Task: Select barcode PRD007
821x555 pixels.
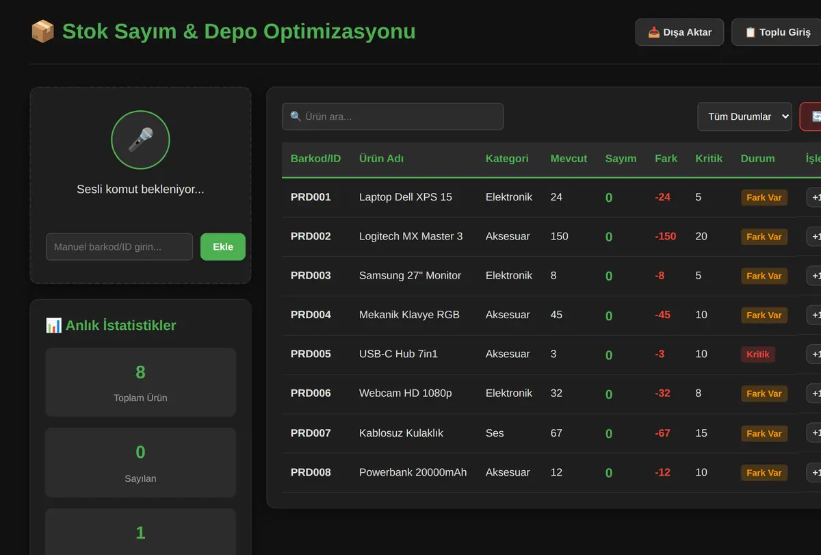Action: (311, 433)
